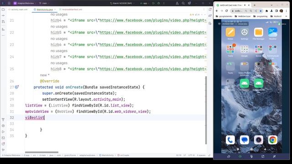Open the Chrome profile avatar

tap(281, 11)
